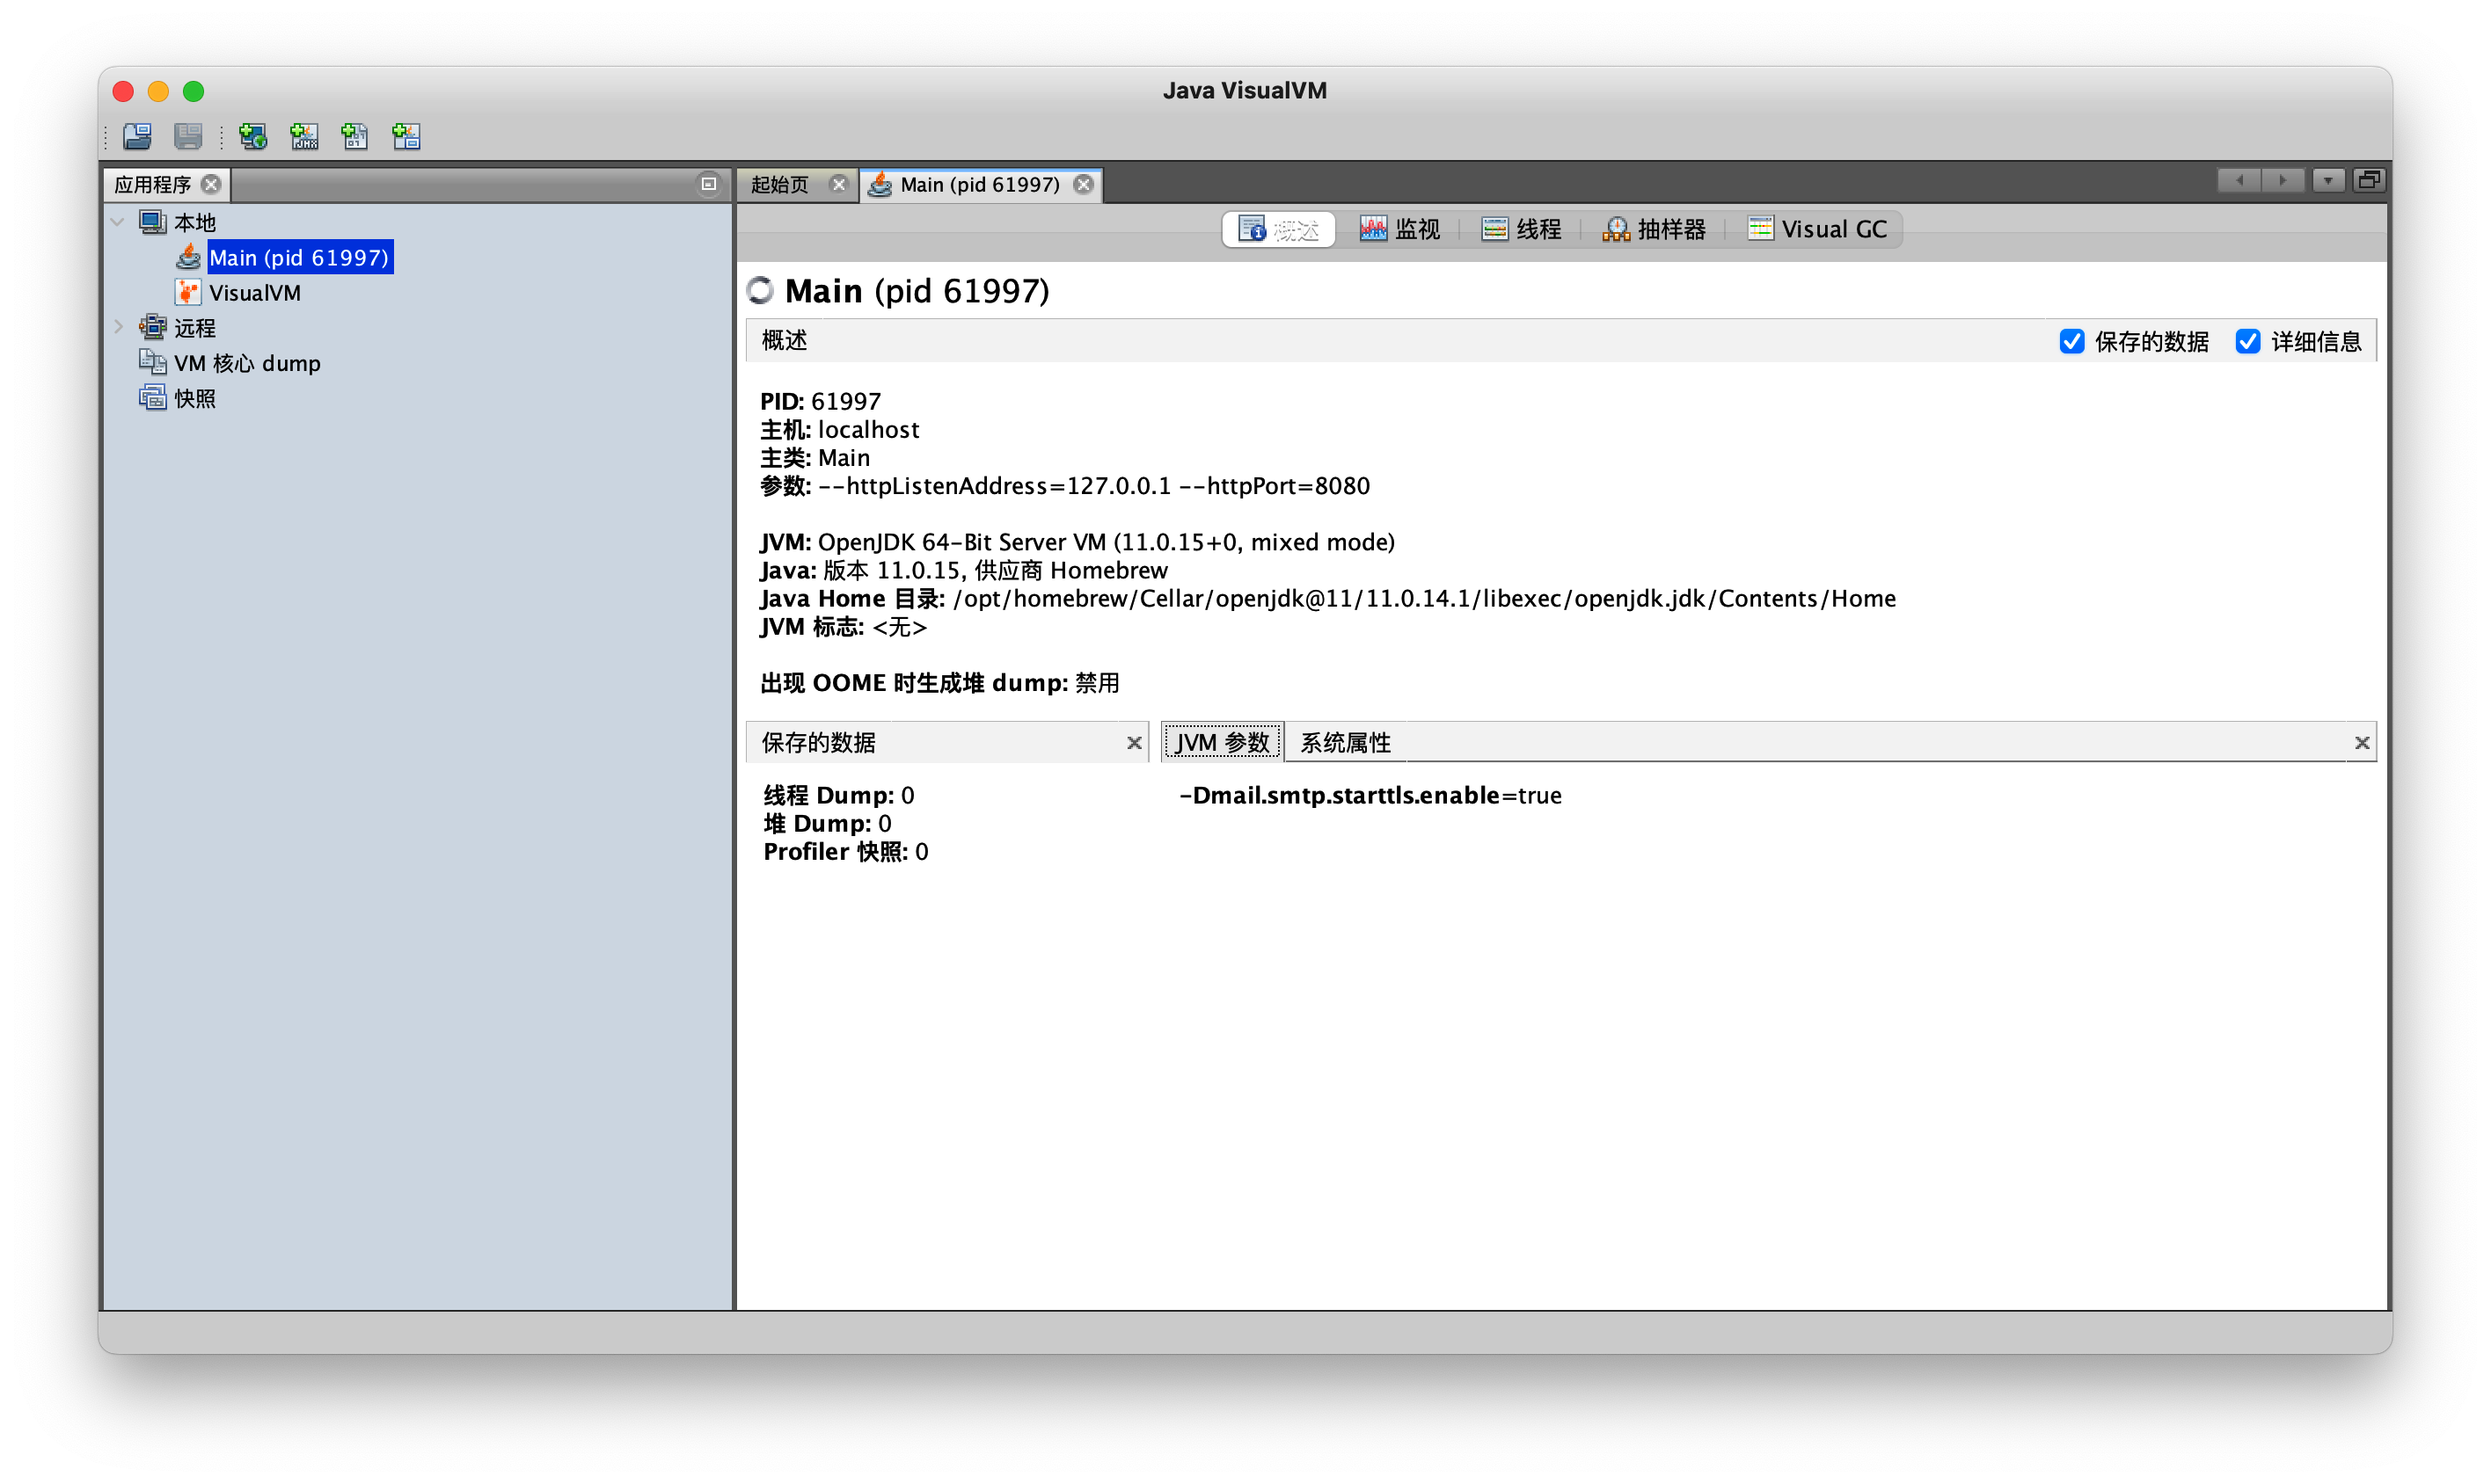Click the Main (pid 61997) document tab
This screenshot has width=2491, height=1484.
[979, 184]
